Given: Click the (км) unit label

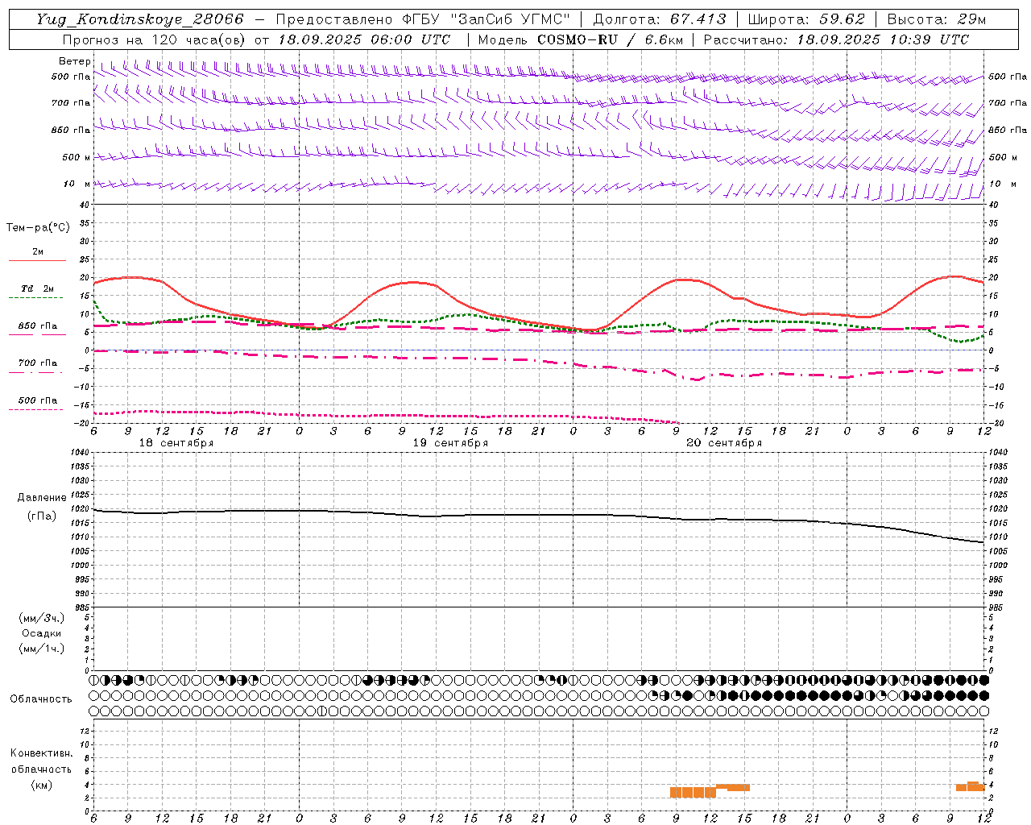Looking at the screenshot, I should (41, 785).
